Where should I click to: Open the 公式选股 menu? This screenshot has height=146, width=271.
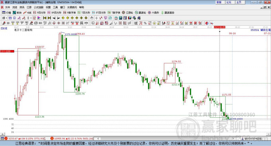click(39, 7)
